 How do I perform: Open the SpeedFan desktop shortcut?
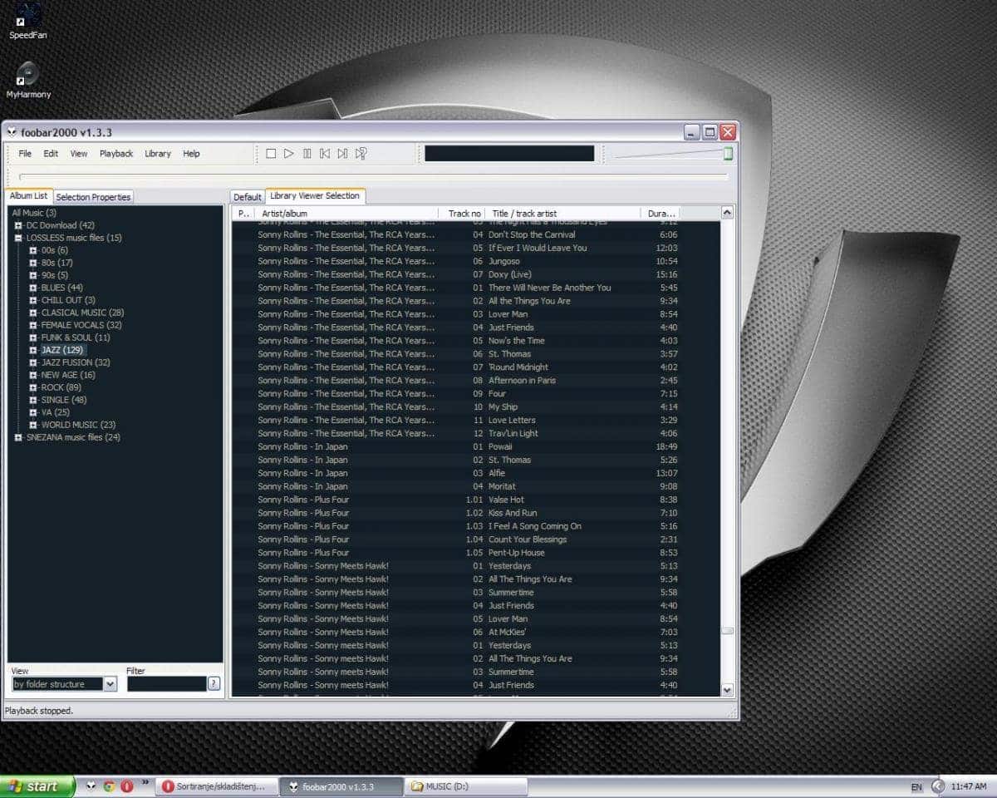point(28,22)
